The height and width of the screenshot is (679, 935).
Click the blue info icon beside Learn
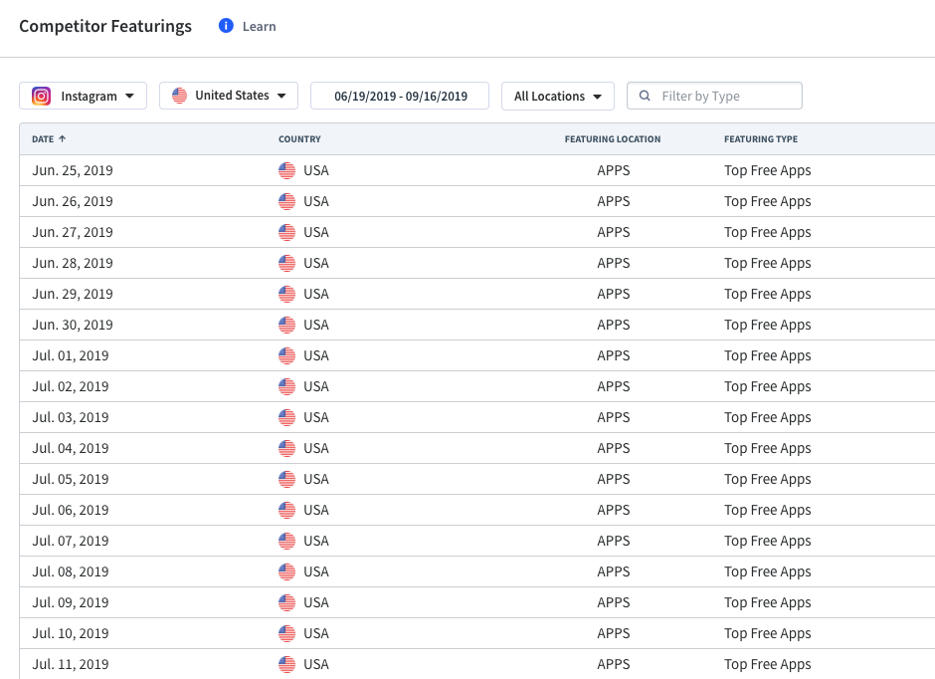tap(226, 26)
